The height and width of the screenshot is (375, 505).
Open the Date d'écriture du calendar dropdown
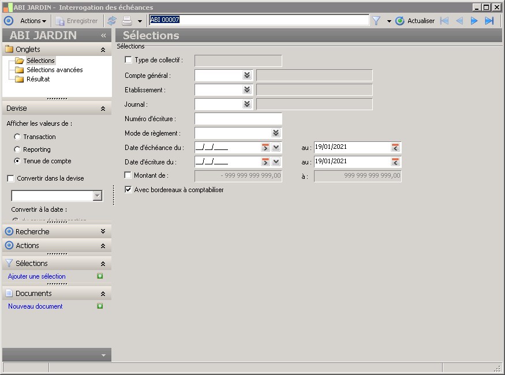276,162
